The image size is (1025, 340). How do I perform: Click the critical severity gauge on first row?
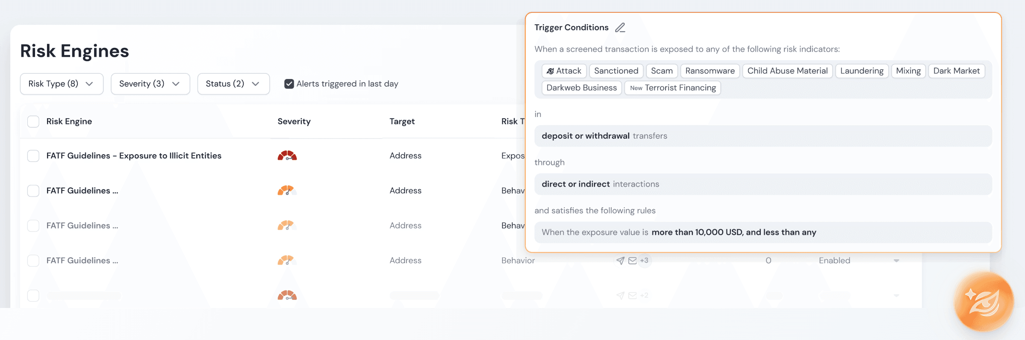[x=287, y=155]
